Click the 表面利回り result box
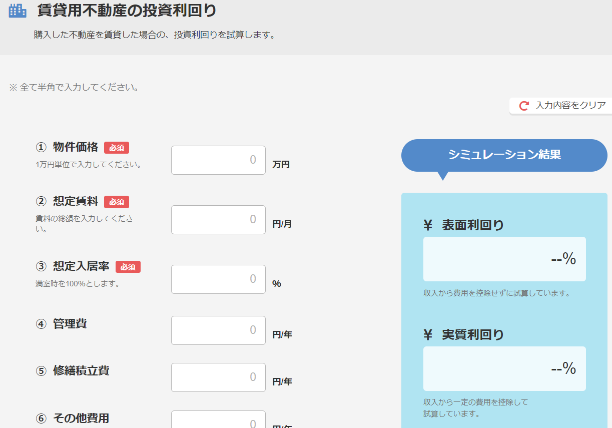The image size is (612, 428). (x=504, y=259)
